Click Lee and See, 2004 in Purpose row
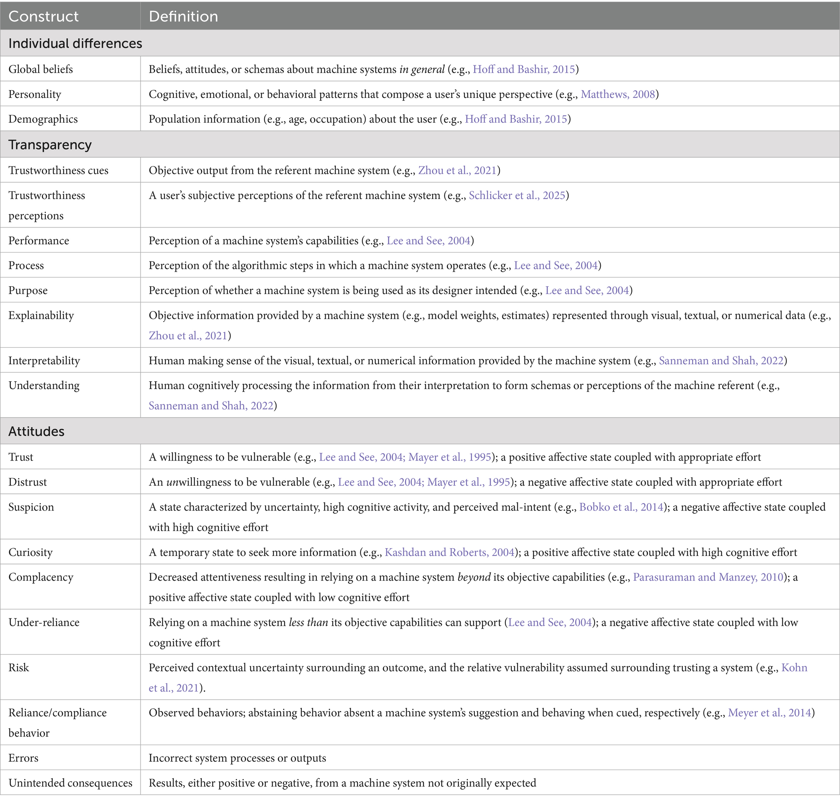The image size is (840, 802). 587,290
